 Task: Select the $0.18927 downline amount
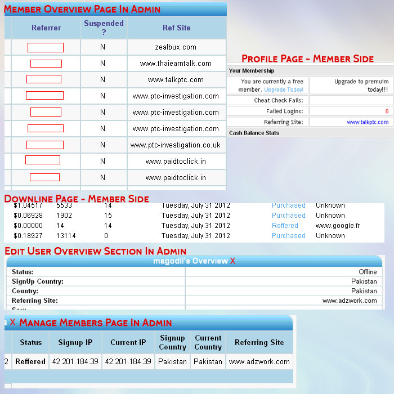(x=28, y=236)
